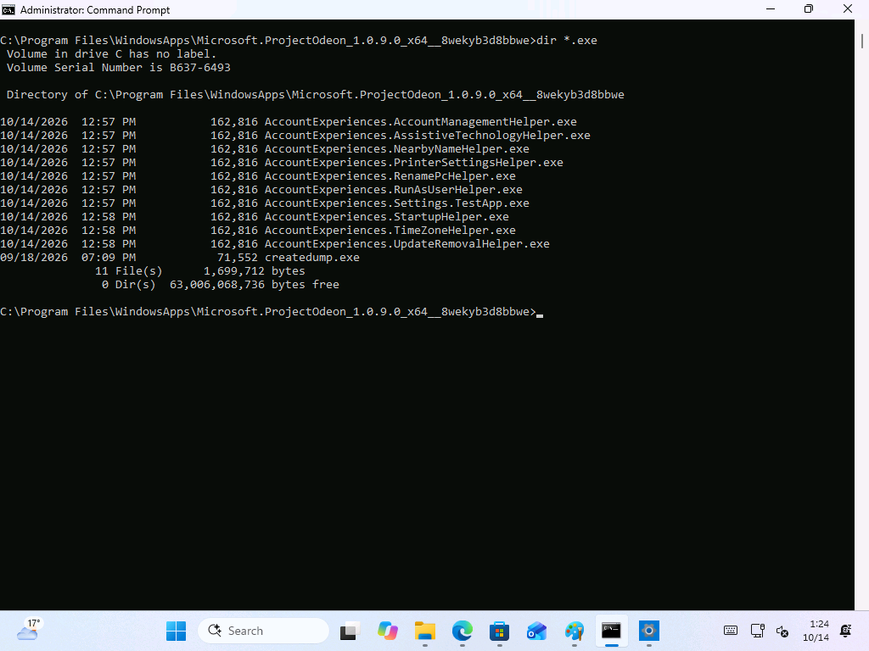Open notification center bell icon
This screenshot has width=869, height=651.
coord(846,631)
